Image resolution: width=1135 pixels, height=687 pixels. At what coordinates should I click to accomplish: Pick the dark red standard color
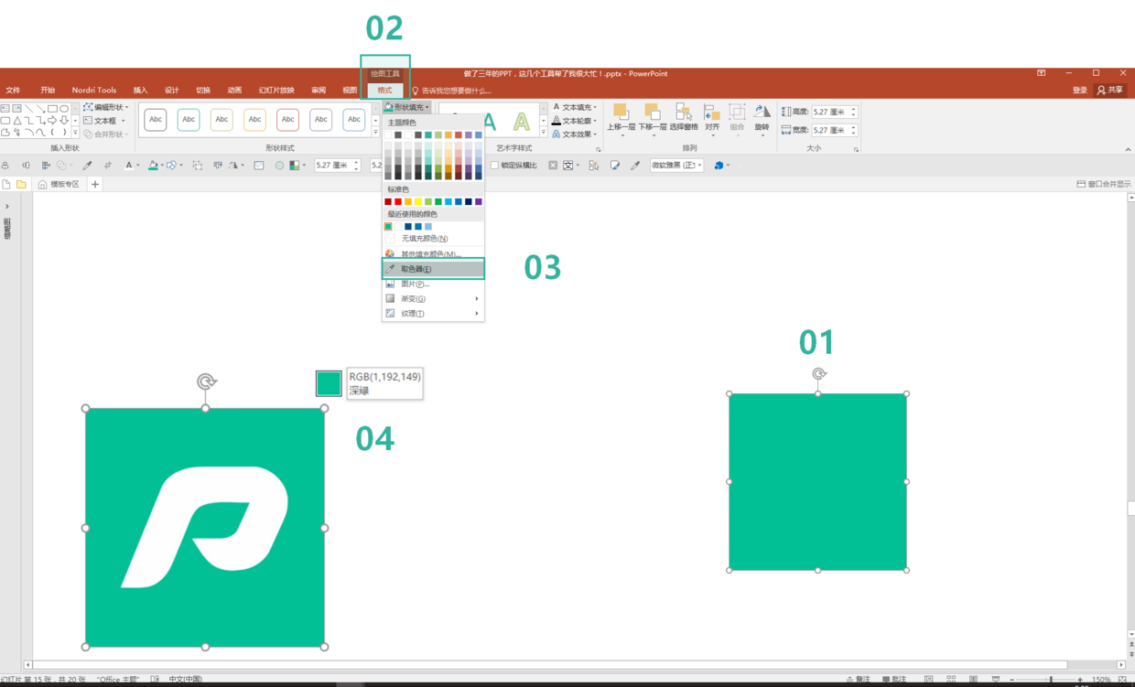[388, 201]
